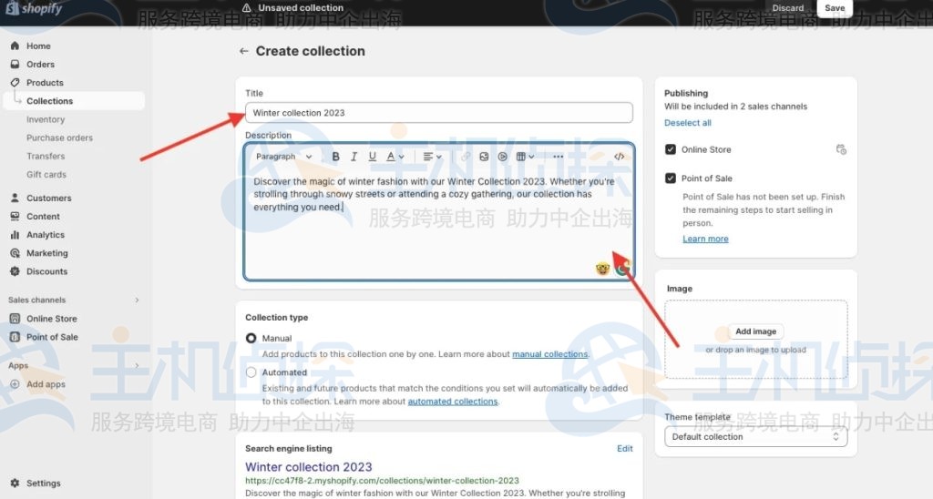Screen dimensions: 933x499
Task: Open the Paragraph style dropdown
Action: [284, 157]
